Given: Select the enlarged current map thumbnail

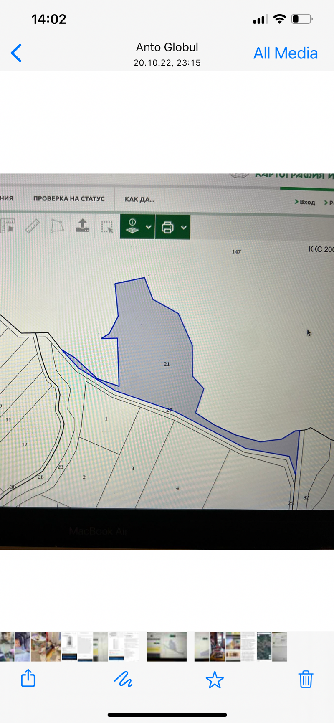Looking at the screenshot, I should click(x=167, y=646).
